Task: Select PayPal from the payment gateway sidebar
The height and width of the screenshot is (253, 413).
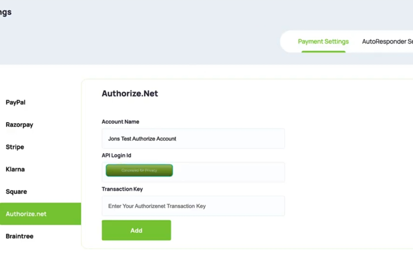Action: (15, 102)
